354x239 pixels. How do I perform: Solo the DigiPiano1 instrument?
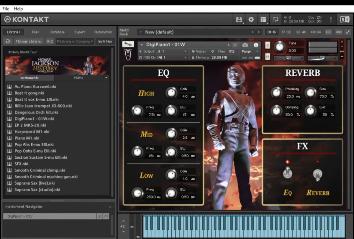pos(267,45)
